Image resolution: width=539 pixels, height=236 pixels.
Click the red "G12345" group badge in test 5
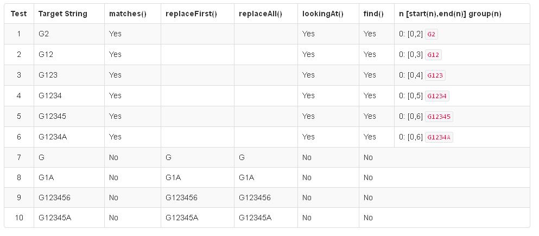tap(439, 117)
